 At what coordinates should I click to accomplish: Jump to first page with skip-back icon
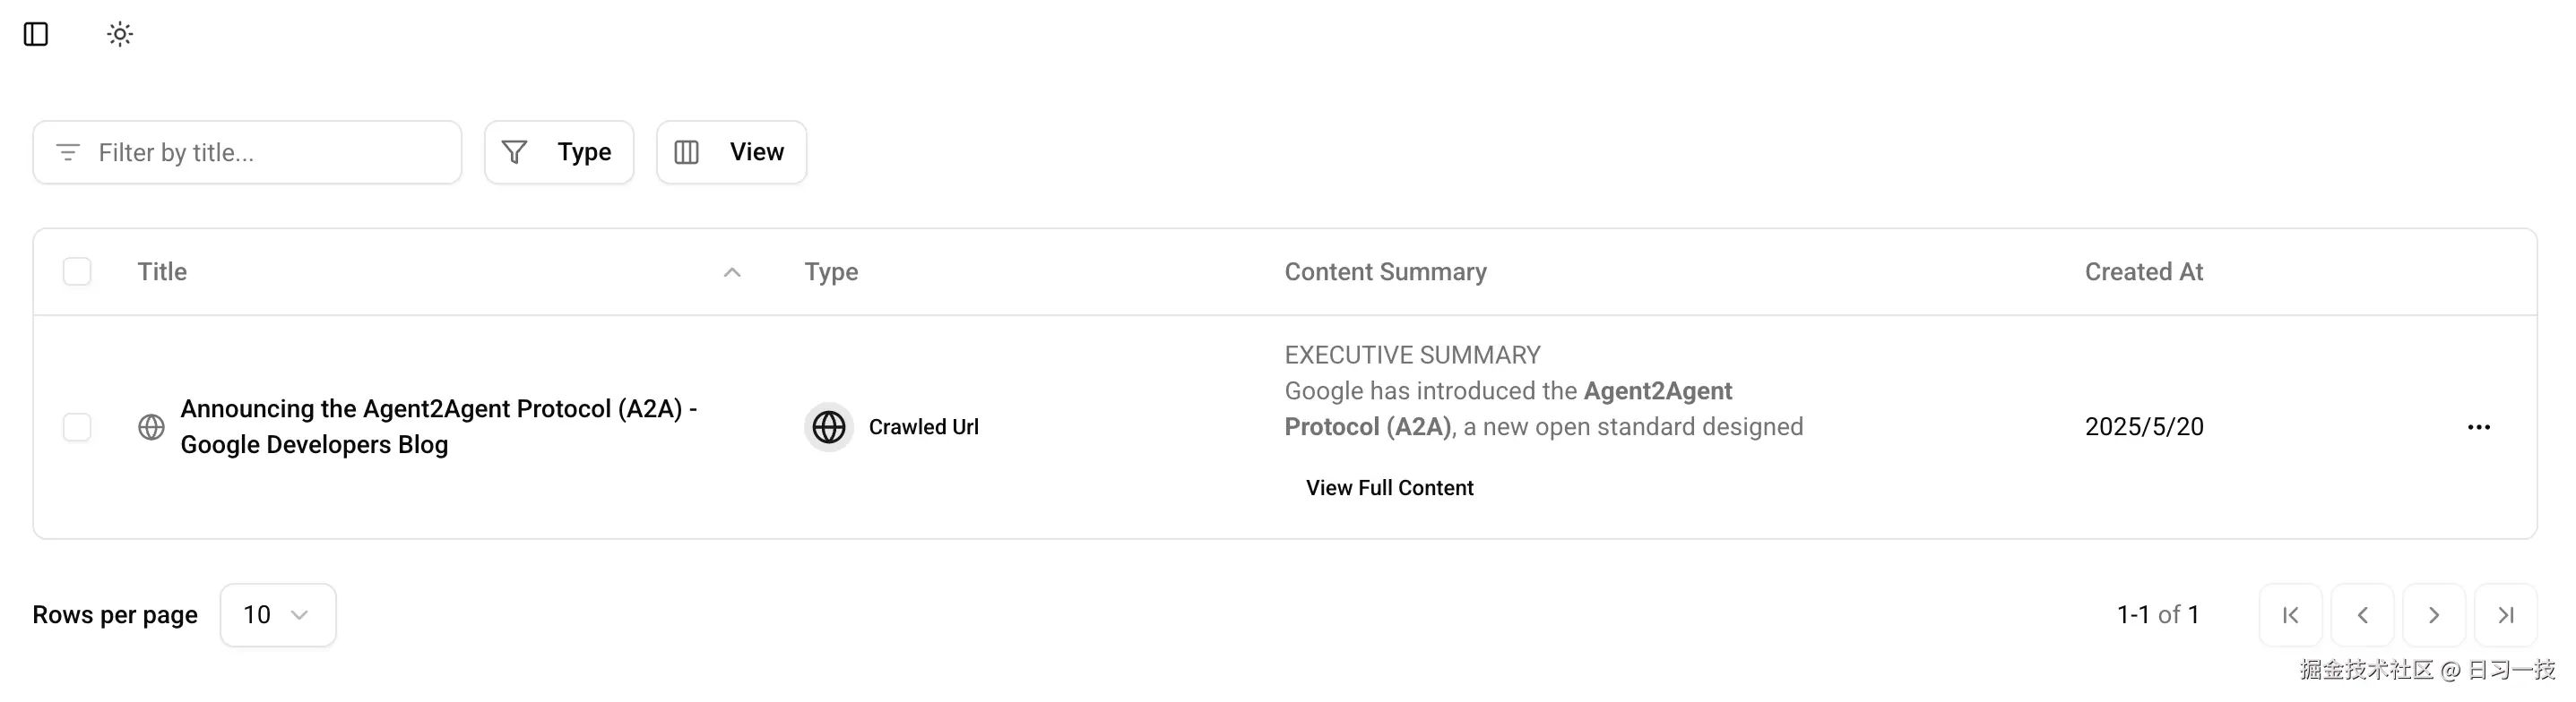pyautogui.click(x=2290, y=614)
